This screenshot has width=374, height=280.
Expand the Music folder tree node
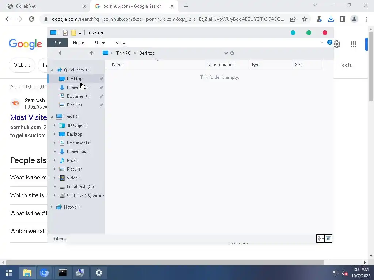55,160
